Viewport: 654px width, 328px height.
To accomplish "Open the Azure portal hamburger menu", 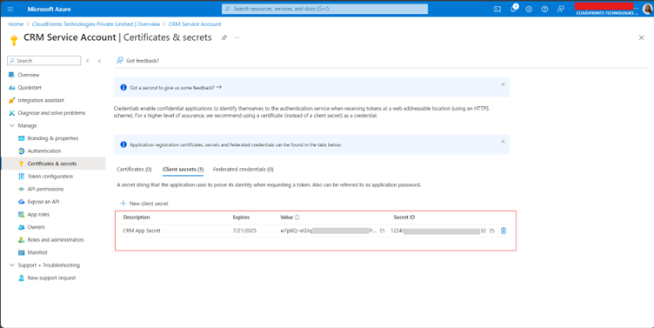I will (x=10, y=9).
